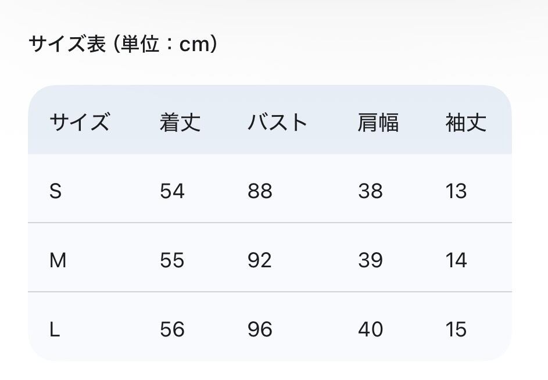Select the サイズ column header
The image size is (548, 380).
coord(80,123)
